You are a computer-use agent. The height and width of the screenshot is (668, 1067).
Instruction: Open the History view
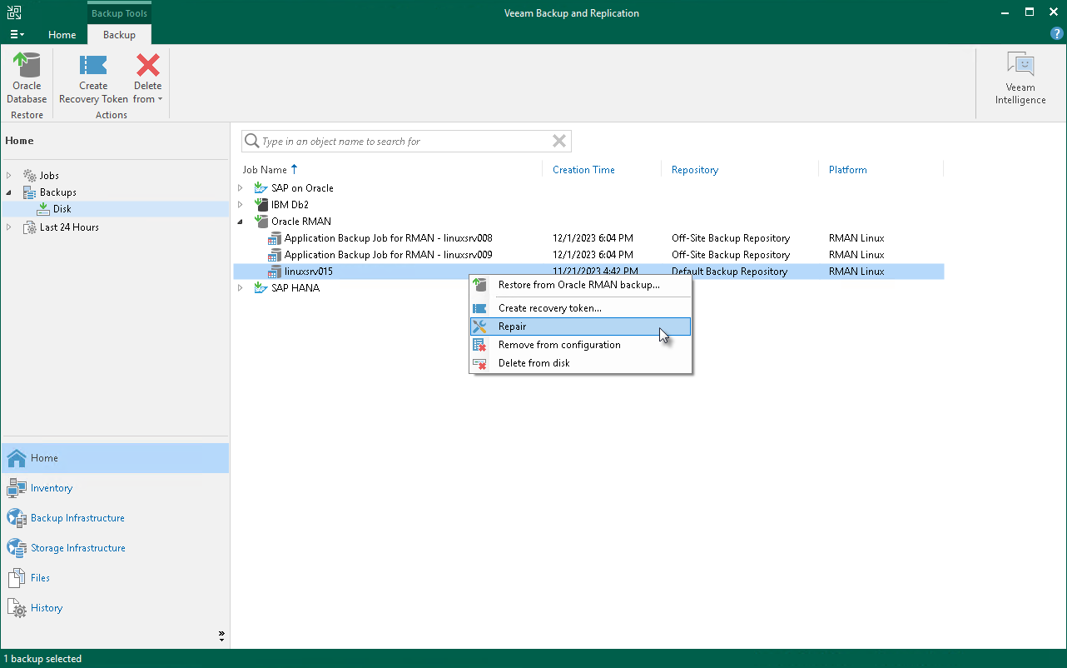click(x=47, y=608)
